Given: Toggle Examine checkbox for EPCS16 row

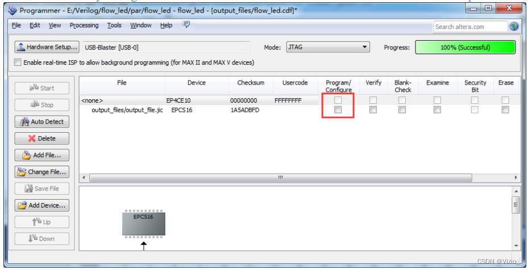Looking at the screenshot, I should point(437,109).
